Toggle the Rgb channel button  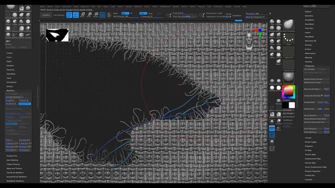point(125,13)
